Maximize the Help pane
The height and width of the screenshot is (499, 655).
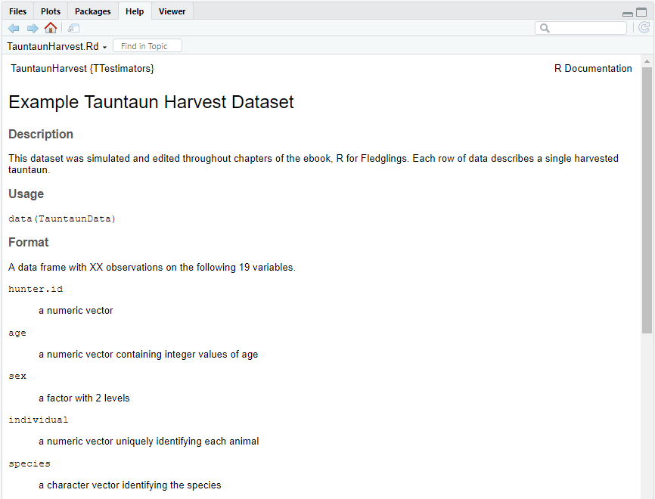pyautogui.click(x=641, y=13)
